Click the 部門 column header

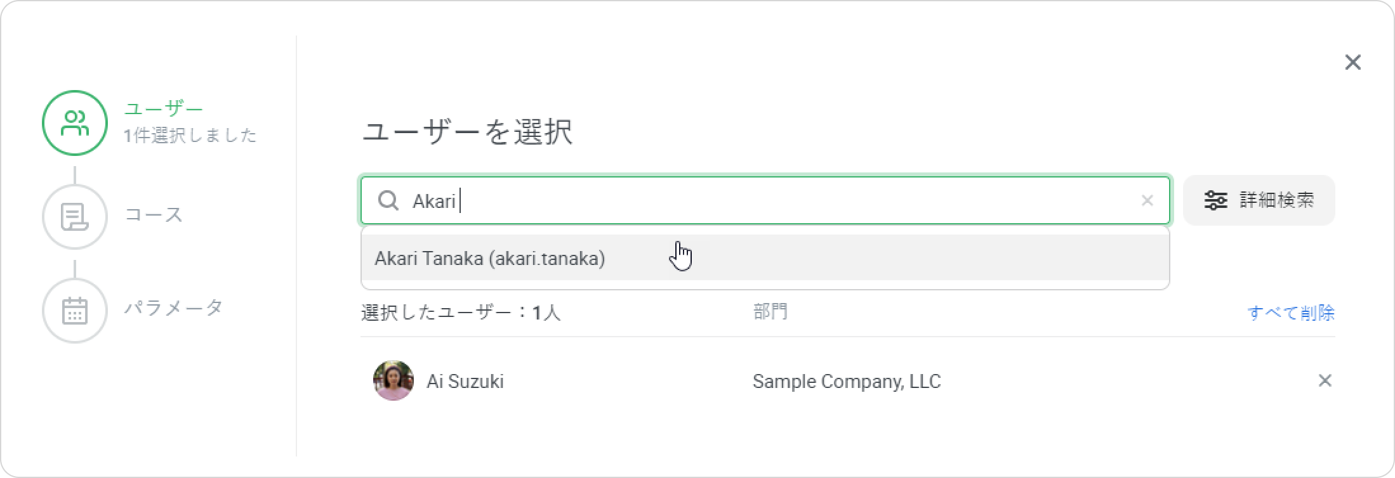[770, 312]
